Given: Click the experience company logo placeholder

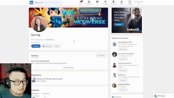Looking at the screenshot, I should (x=34, y=80).
